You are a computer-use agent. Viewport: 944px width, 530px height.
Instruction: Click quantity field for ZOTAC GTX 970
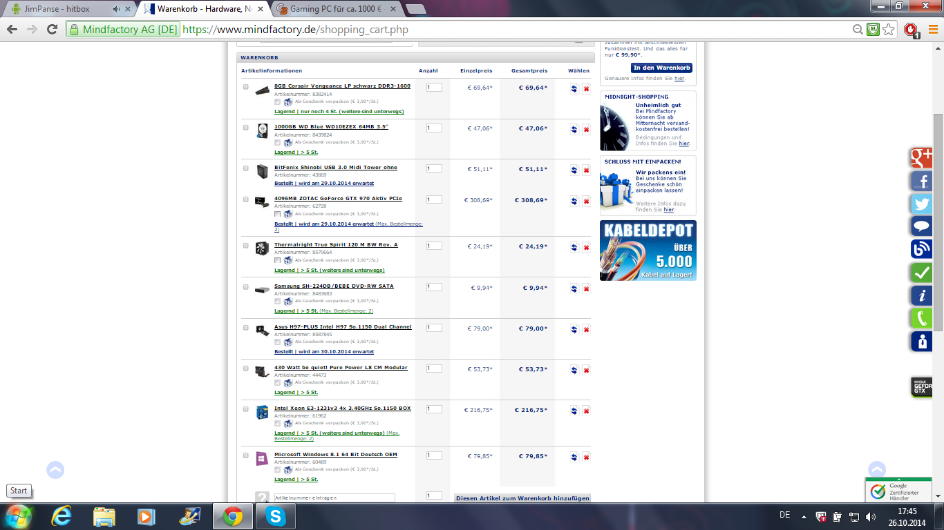pyautogui.click(x=434, y=199)
